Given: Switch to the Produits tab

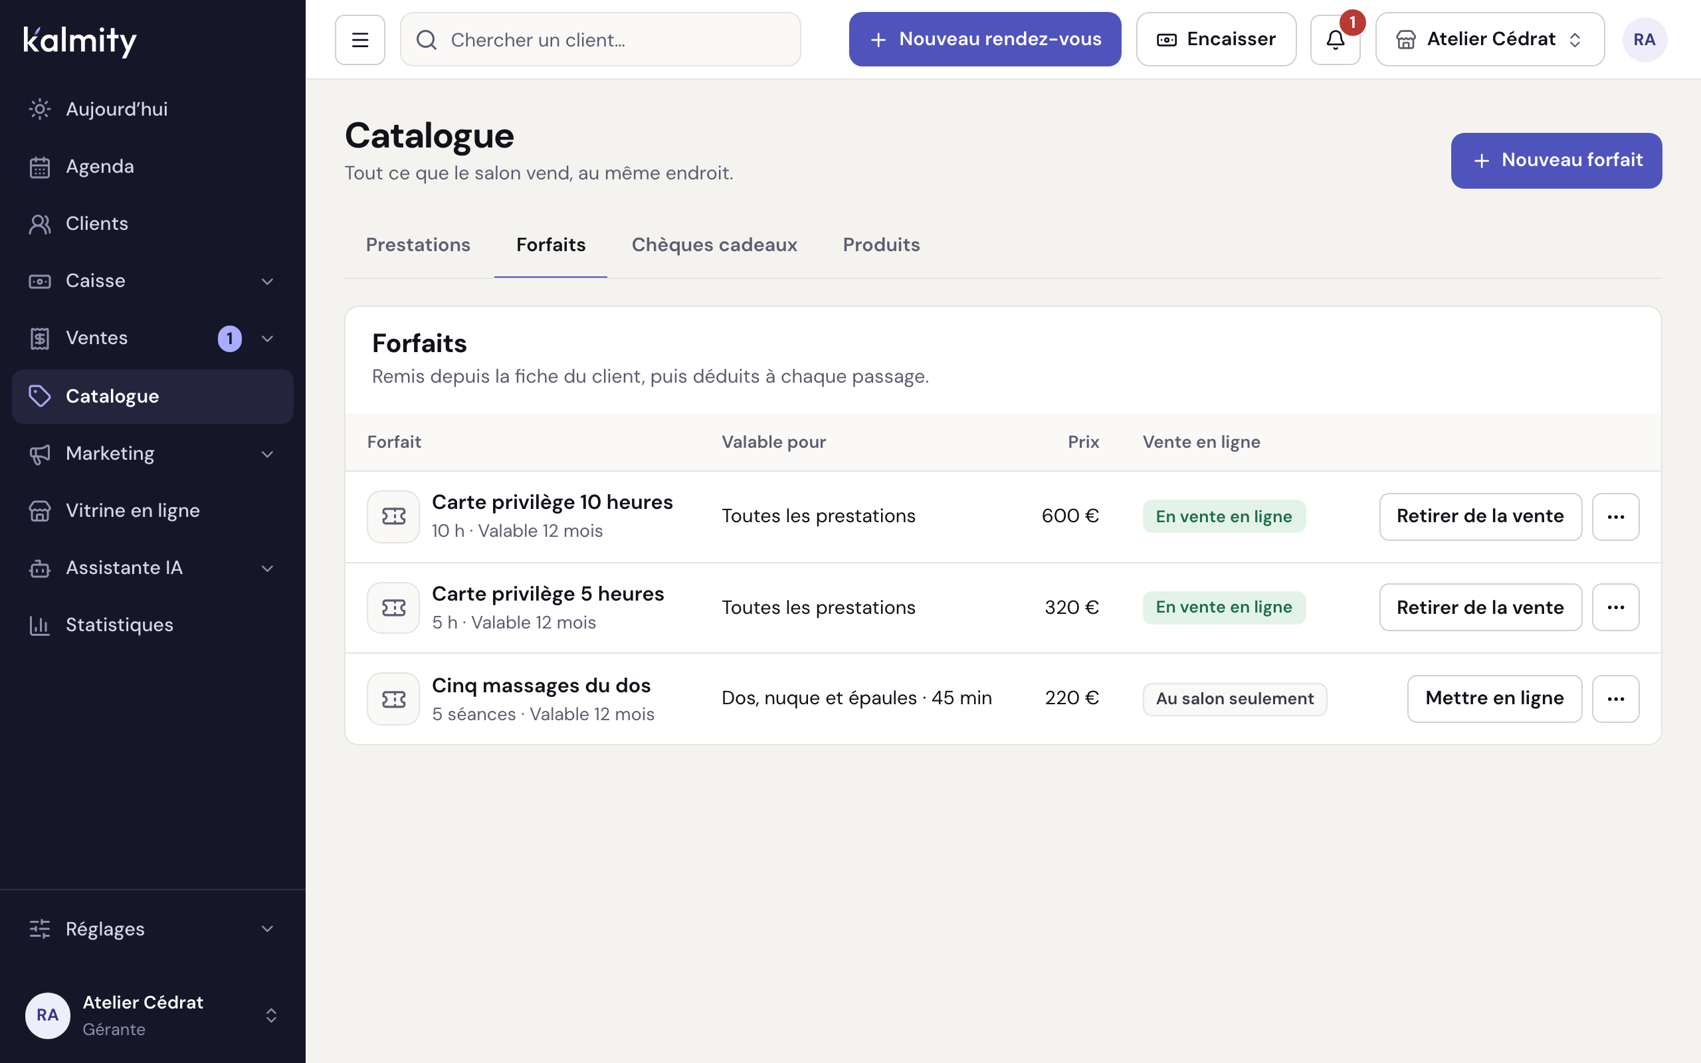Looking at the screenshot, I should (882, 244).
